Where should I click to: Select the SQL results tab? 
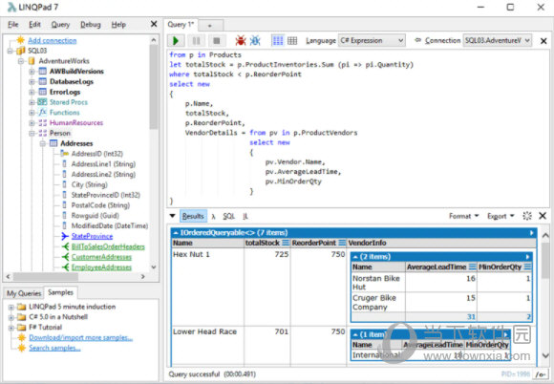(x=229, y=216)
